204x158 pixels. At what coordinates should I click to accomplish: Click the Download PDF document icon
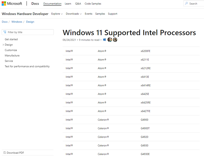pos(5,153)
